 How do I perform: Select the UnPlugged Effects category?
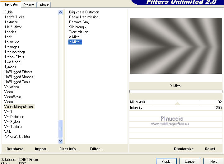(18, 72)
